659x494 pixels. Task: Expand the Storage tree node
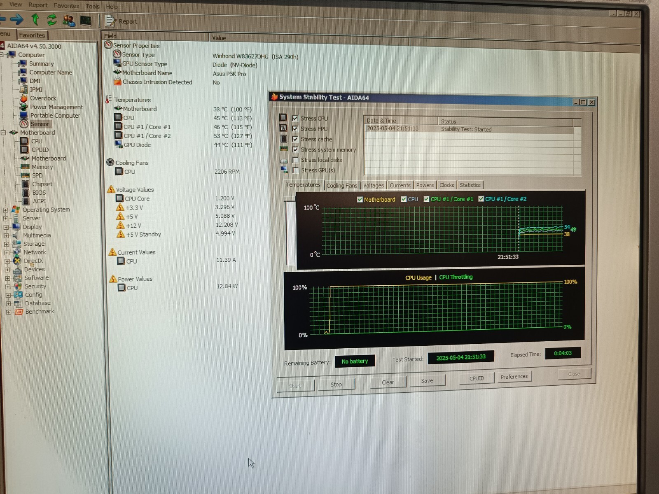coord(7,244)
